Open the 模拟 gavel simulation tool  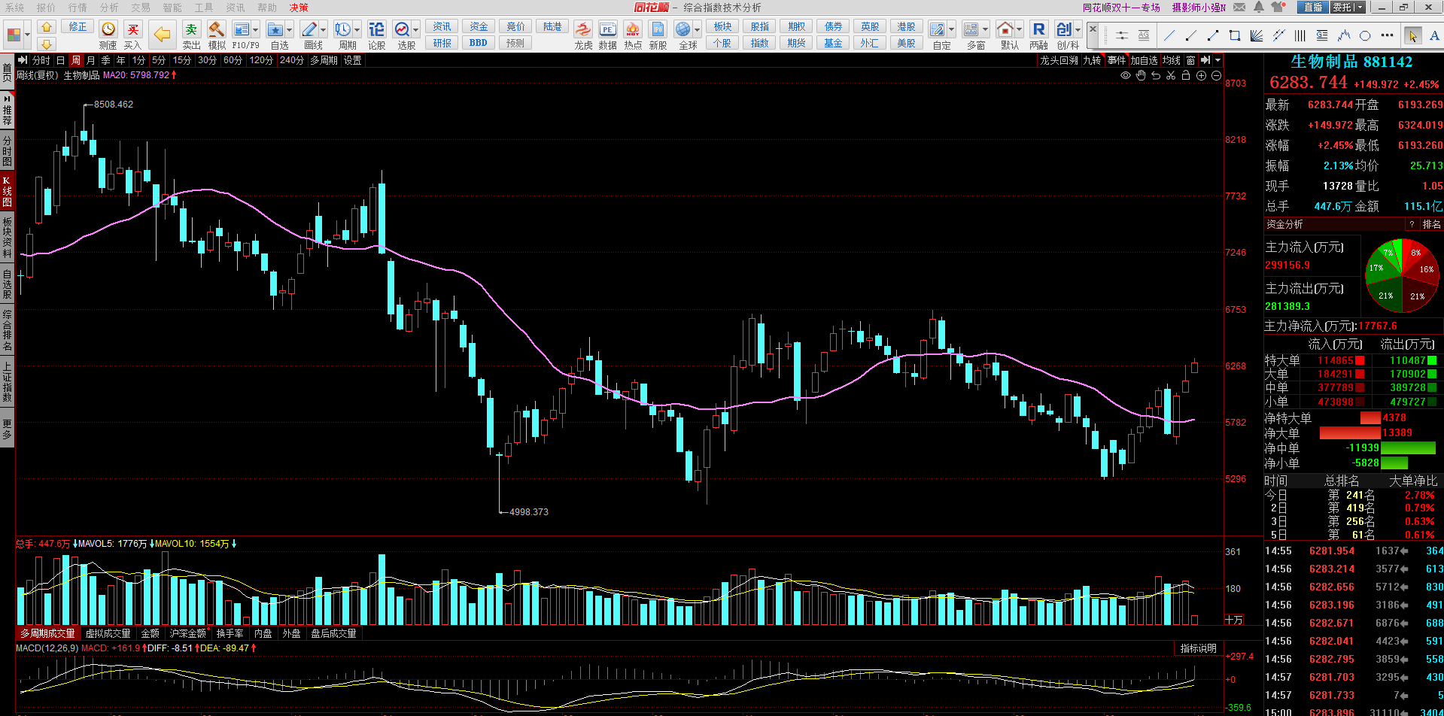click(217, 29)
